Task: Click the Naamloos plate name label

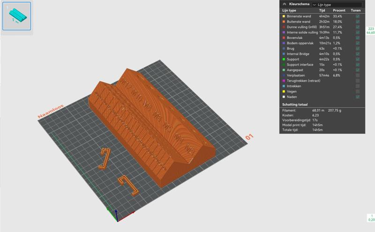Action: click(x=51, y=111)
